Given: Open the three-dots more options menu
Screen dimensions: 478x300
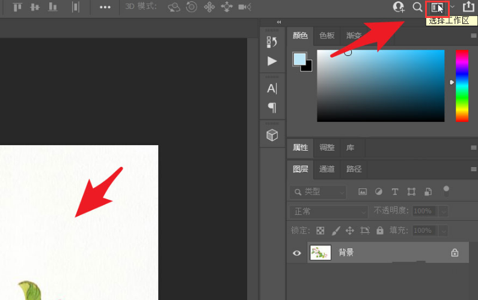Looking at the screenshot, I should coord(105,7).
